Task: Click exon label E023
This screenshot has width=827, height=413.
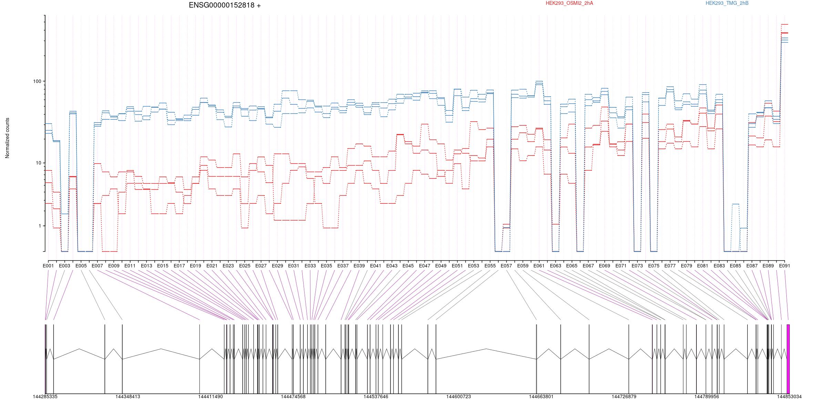Action: (x=228, y=266)
